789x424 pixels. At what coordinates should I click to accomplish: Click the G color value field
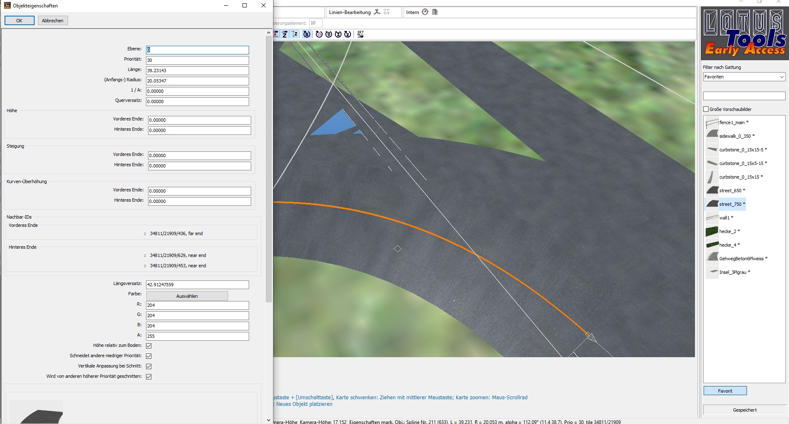pos(198,316)
